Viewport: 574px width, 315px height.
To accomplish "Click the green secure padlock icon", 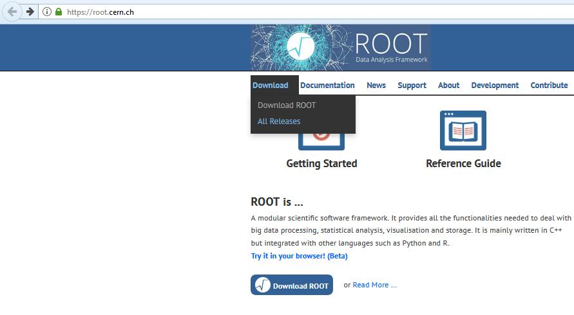I will click(59, 12).
